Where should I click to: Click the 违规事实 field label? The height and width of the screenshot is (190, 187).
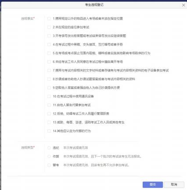[x=28, y=18]
